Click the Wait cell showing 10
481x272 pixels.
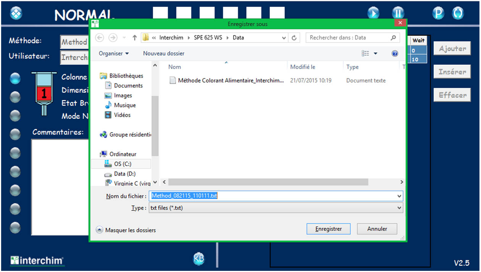(418, 59)
